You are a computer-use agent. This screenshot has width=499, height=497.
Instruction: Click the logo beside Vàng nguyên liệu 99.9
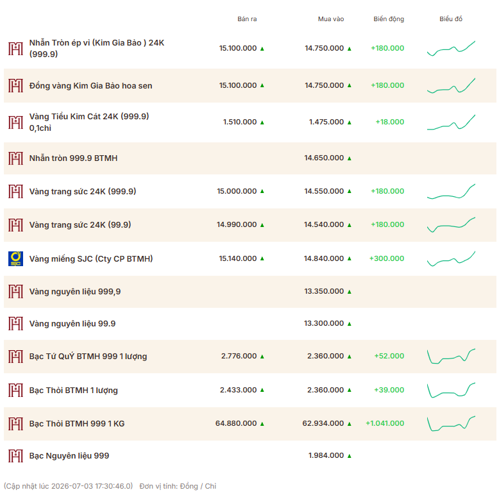tap(15, 324)
